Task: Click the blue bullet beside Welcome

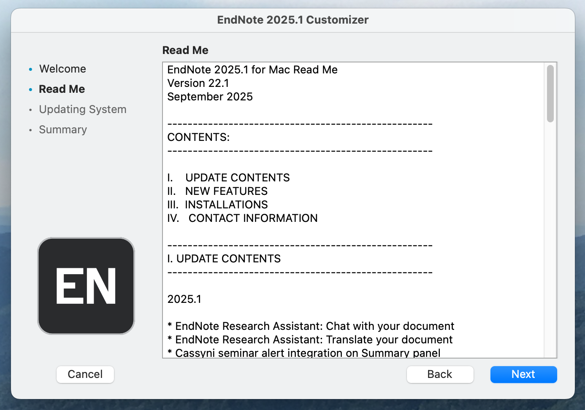Action: pos(30,69)
